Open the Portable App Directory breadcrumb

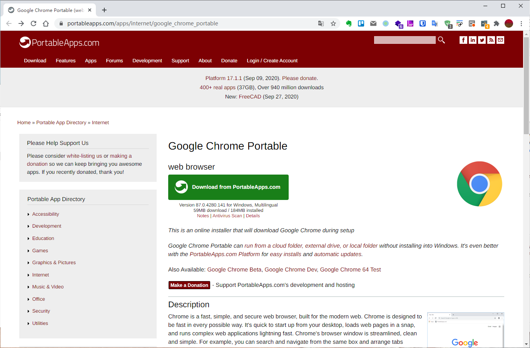[61, 123]
